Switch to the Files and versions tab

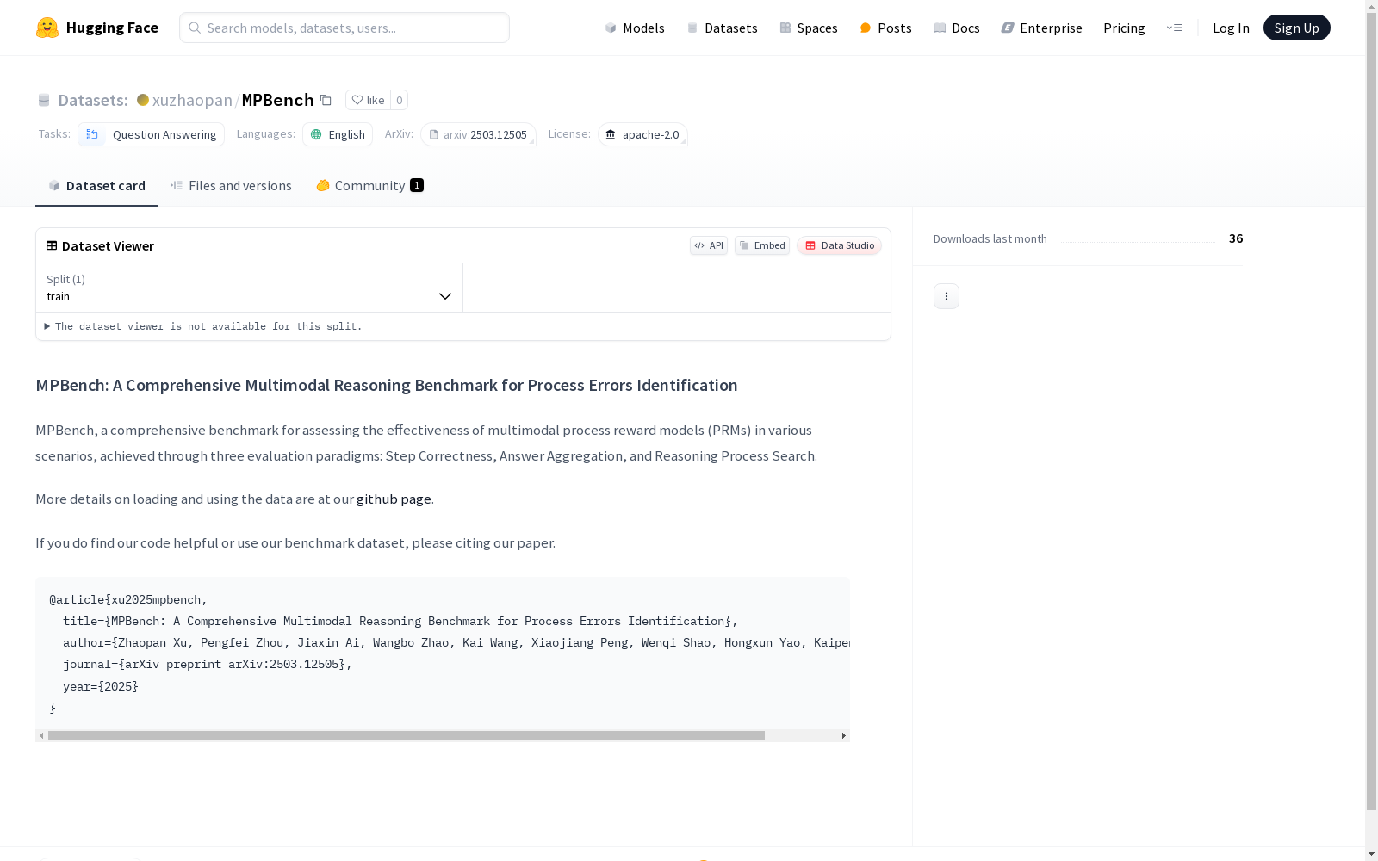point(231,186)
